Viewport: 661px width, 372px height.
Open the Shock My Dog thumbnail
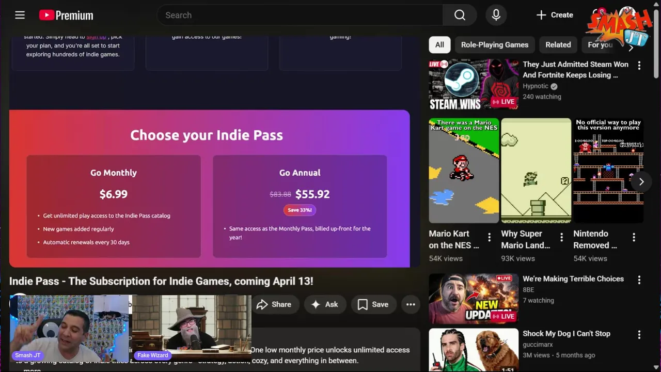474,350
